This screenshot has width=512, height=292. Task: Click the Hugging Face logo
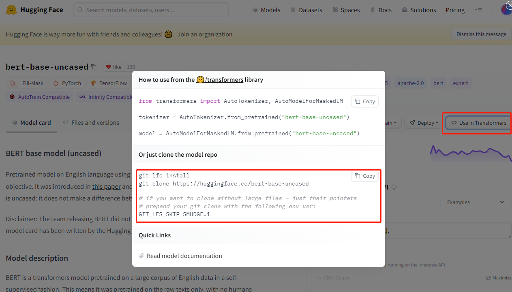click(34, 10)
